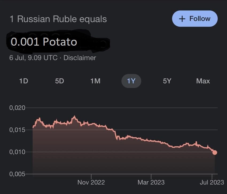Click the Nov 2022 axis label
Image resolution: width=227 pixels, height=194 pixels.
pos(92,183)
